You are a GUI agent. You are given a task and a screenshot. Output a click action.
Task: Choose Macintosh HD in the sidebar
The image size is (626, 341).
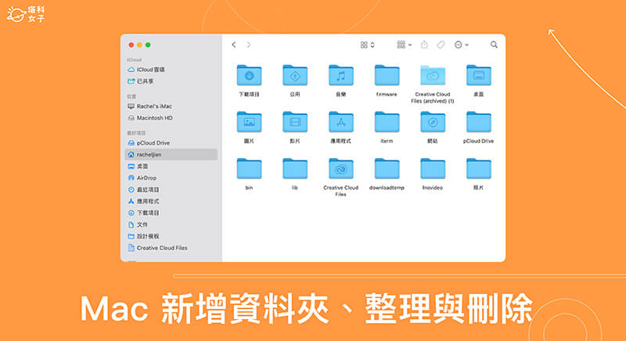point(153,117)
